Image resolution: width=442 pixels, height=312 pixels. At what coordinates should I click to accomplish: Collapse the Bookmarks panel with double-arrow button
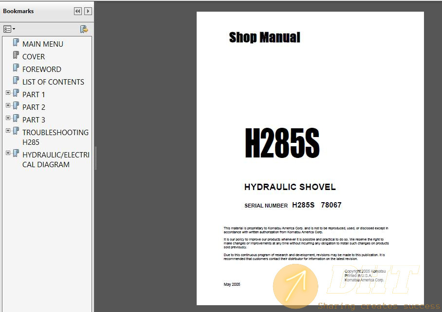point(78,11)
